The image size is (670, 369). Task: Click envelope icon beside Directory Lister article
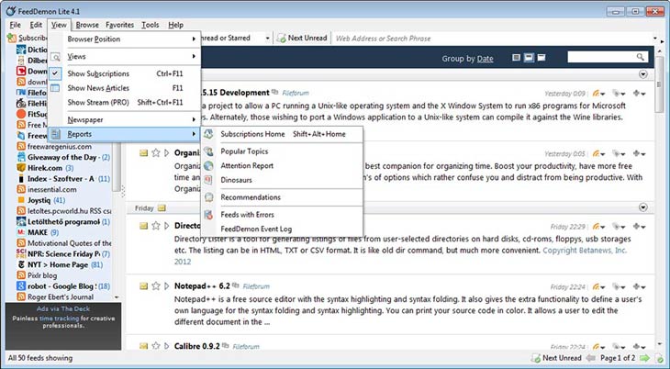point(144,225)
